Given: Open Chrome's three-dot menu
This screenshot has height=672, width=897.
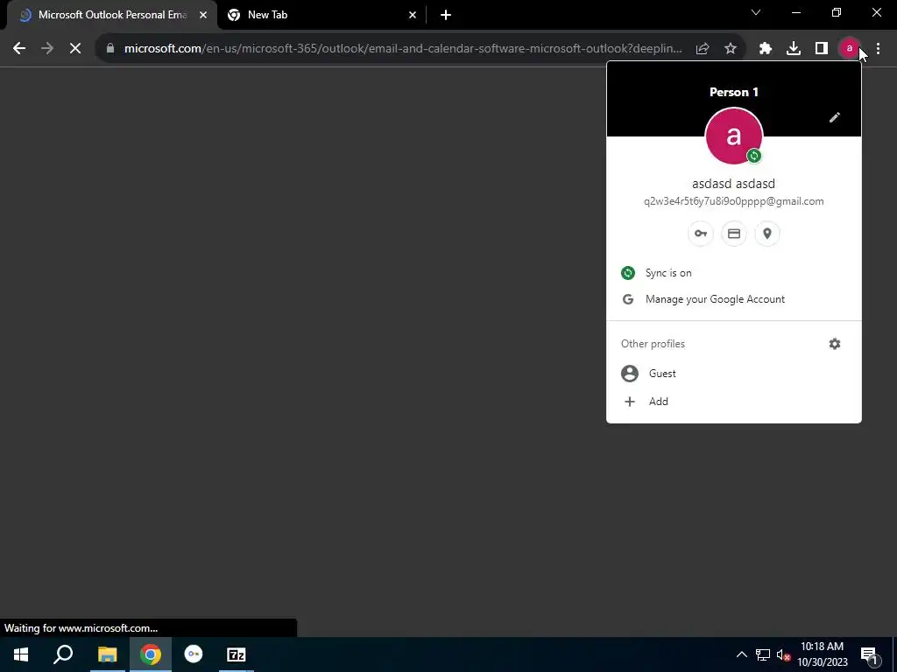Looking at the screenshot, I should [x=878, y=49].
